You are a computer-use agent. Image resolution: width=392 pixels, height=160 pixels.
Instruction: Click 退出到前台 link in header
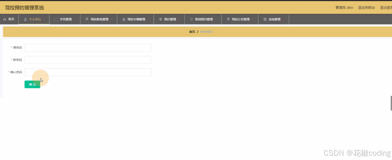(366, 7)
